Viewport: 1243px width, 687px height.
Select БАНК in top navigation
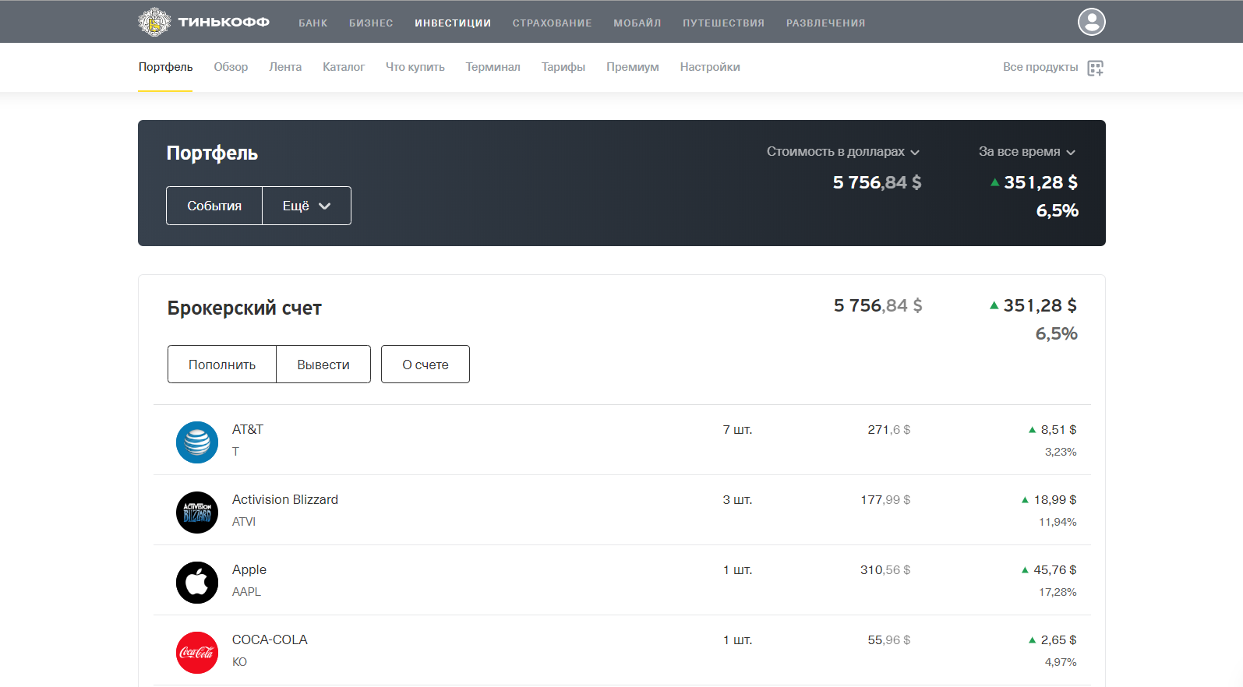coord(313,23)
